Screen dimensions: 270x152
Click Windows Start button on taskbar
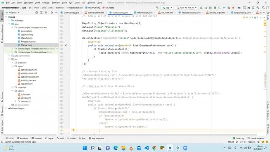click(x=85, y=148)
